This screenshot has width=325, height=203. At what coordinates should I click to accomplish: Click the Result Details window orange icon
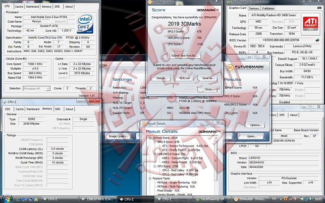(x=144, y=123)
